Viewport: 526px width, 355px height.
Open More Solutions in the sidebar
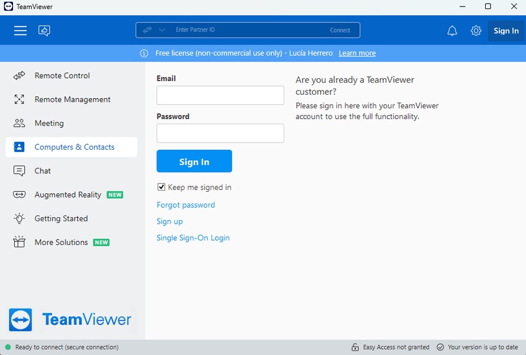[x=61, y=242]
